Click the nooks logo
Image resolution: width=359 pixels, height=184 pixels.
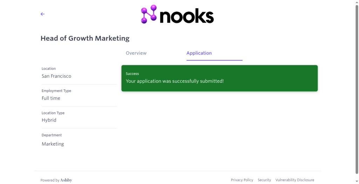click(x=177, y=14)
